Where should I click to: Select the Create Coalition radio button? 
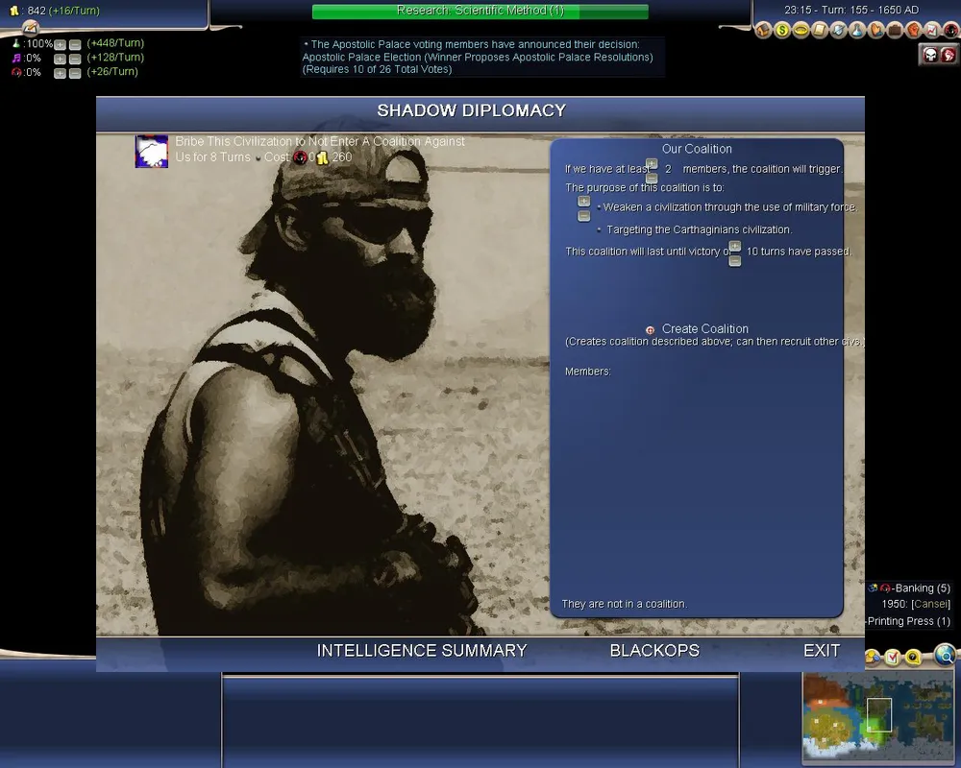click(x=650, y=329)
